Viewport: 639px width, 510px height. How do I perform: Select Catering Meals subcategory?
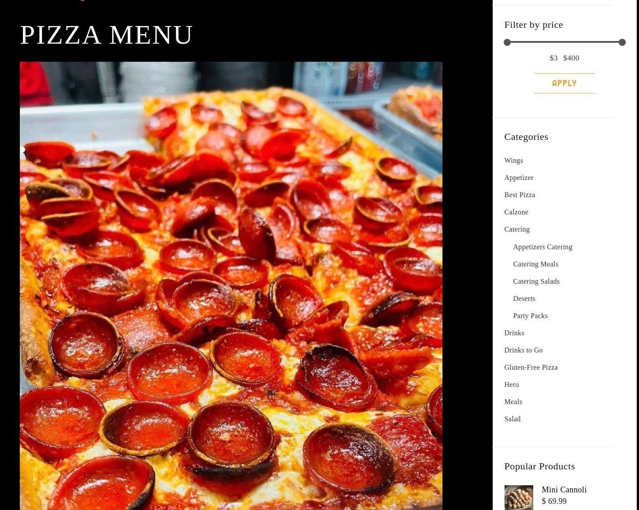pos(535,264)
